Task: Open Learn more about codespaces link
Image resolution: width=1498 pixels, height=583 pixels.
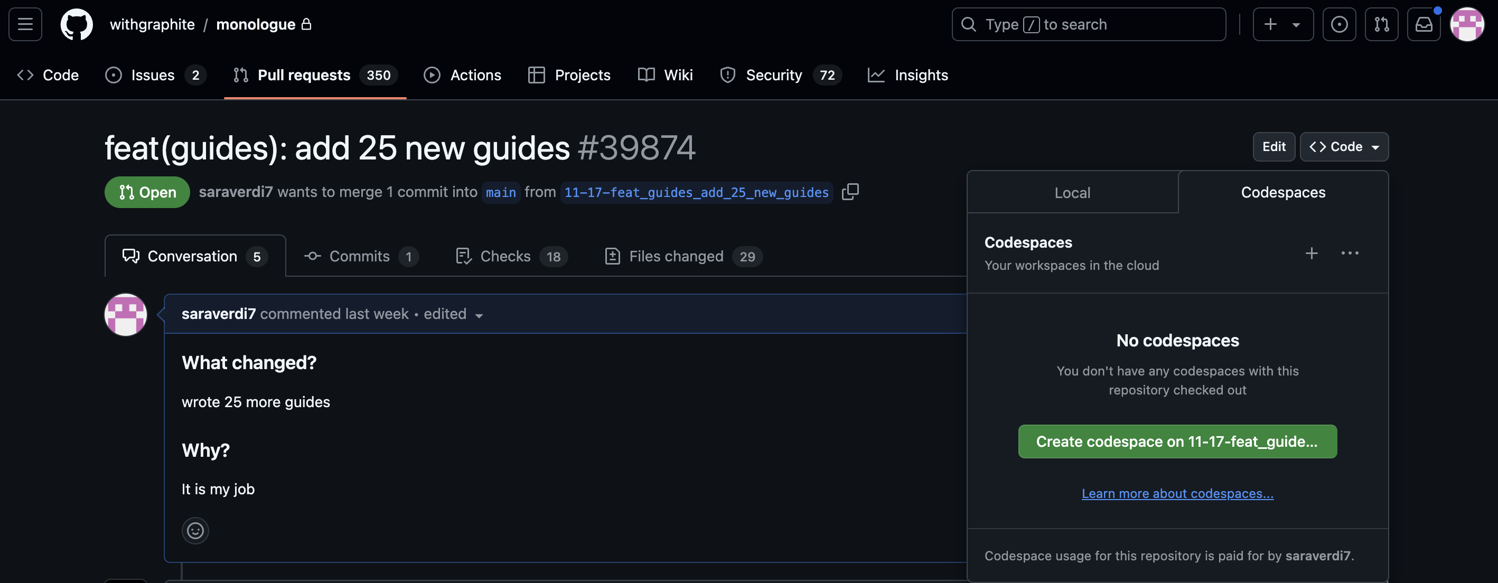Action: (1177, 493)
